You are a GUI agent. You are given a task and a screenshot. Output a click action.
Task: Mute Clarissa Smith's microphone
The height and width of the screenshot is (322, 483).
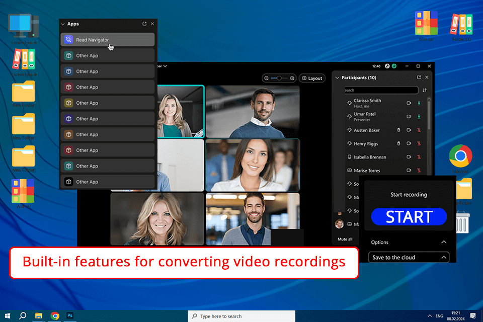(x=419, y=103)
